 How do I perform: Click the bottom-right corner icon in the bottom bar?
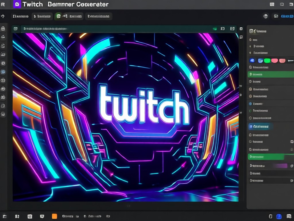click(x=289, y=216)
